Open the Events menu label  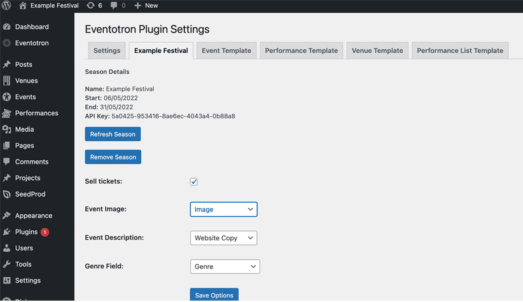[25, 97]
